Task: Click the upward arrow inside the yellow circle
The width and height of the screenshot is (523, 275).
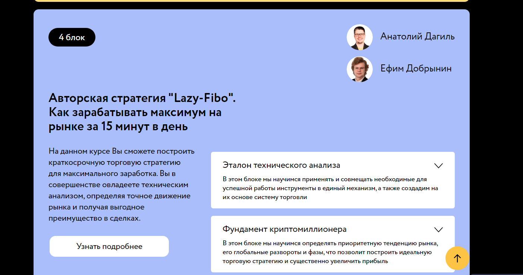Action: click(457, 258)
